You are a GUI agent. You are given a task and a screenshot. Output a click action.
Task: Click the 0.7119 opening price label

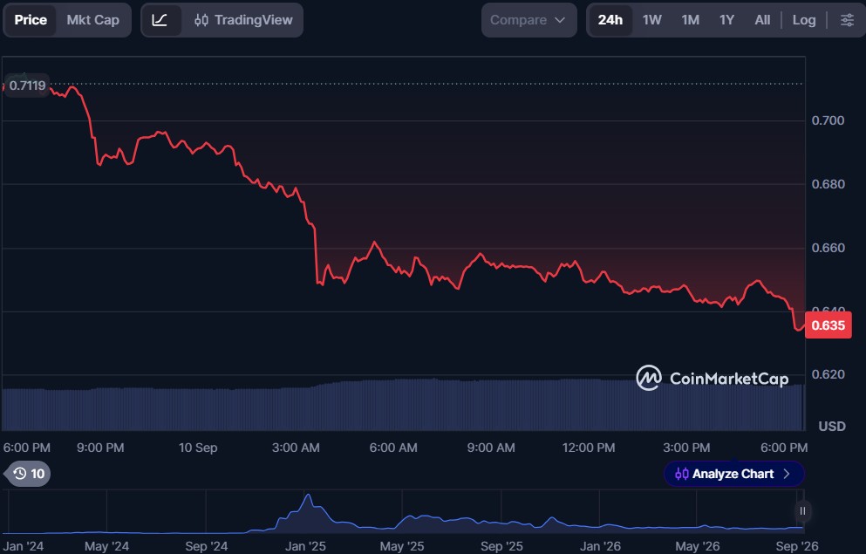click(x=27, y=85)
